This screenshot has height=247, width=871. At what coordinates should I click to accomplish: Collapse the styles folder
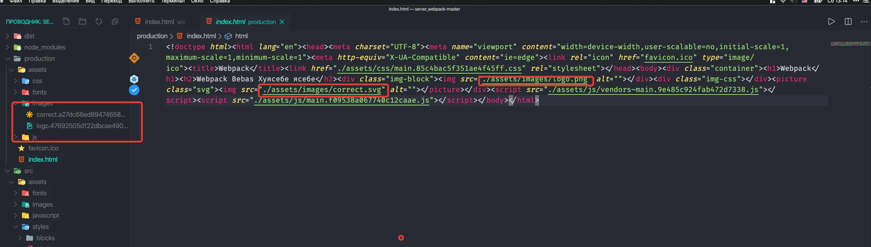pos(15,227)
